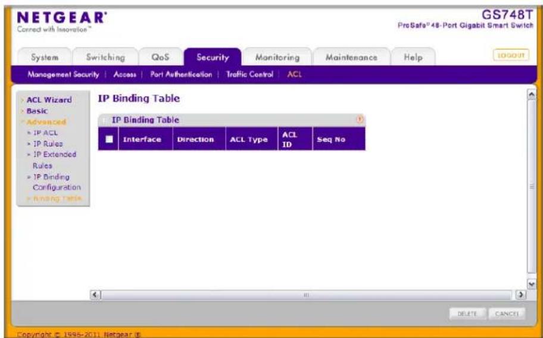Click the IP Binding Table section title bar

tap(232, 120)
